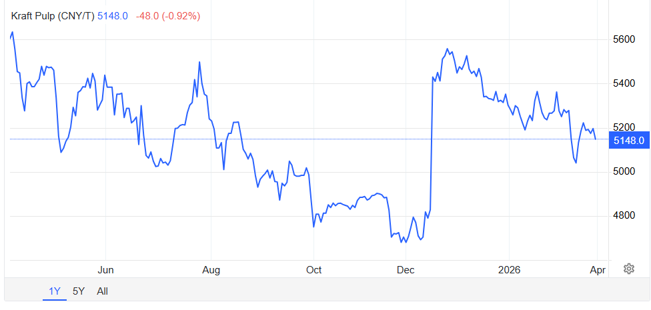651x310 pixels.
Task: Click the 5000 price axis label
Action: click(624, 171)
